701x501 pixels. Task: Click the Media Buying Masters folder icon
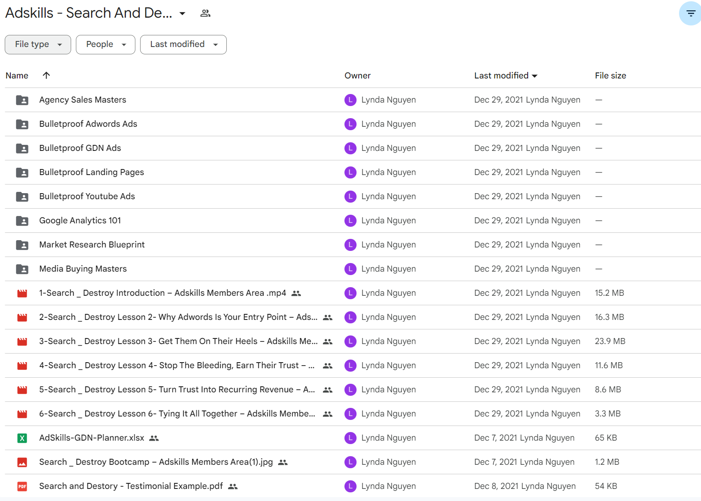pyautogui.click(x=22, y=269)
